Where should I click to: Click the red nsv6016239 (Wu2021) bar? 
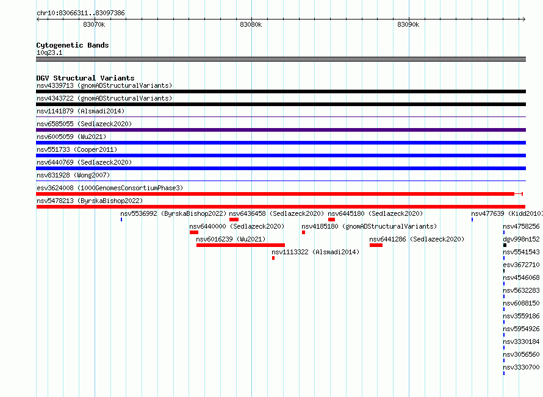click(x=240, y=245)
